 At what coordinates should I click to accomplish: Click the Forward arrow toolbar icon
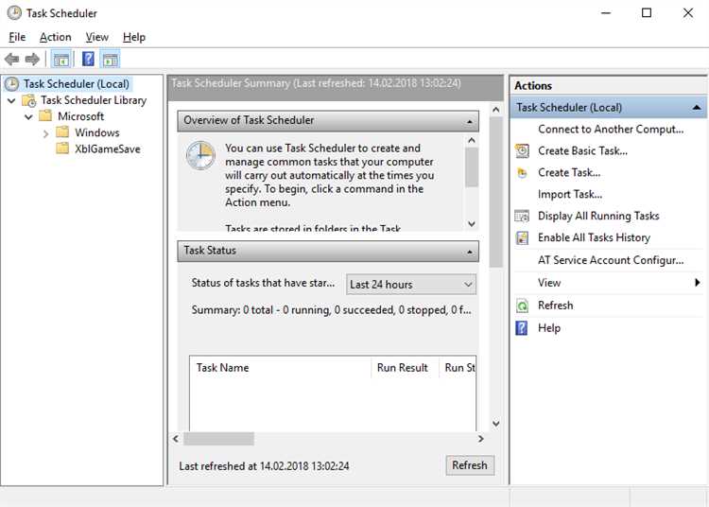(x=32, y=60)
